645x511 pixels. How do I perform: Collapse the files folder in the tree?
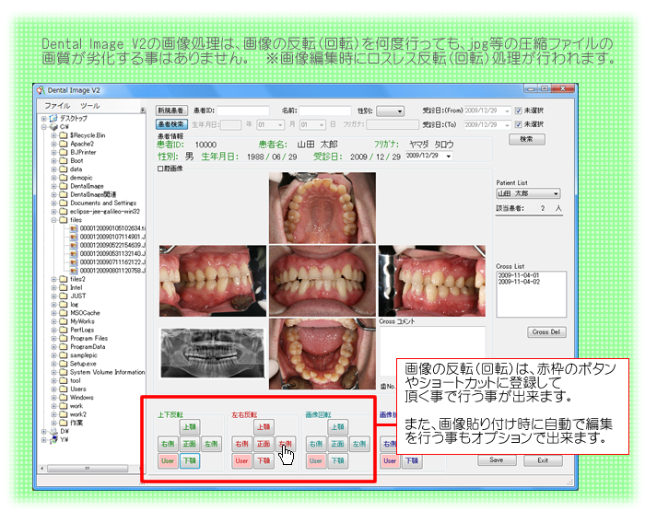(x=53, y=220)
